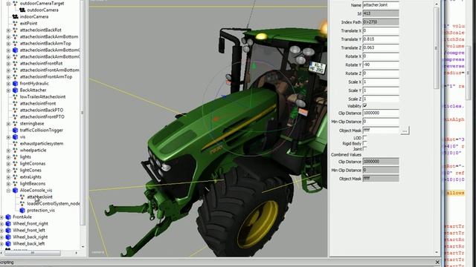The width and height of the screenshot is (476, 267).
Task: Click the frontHydraulic shape cube icon
Action: click(15, 83)
